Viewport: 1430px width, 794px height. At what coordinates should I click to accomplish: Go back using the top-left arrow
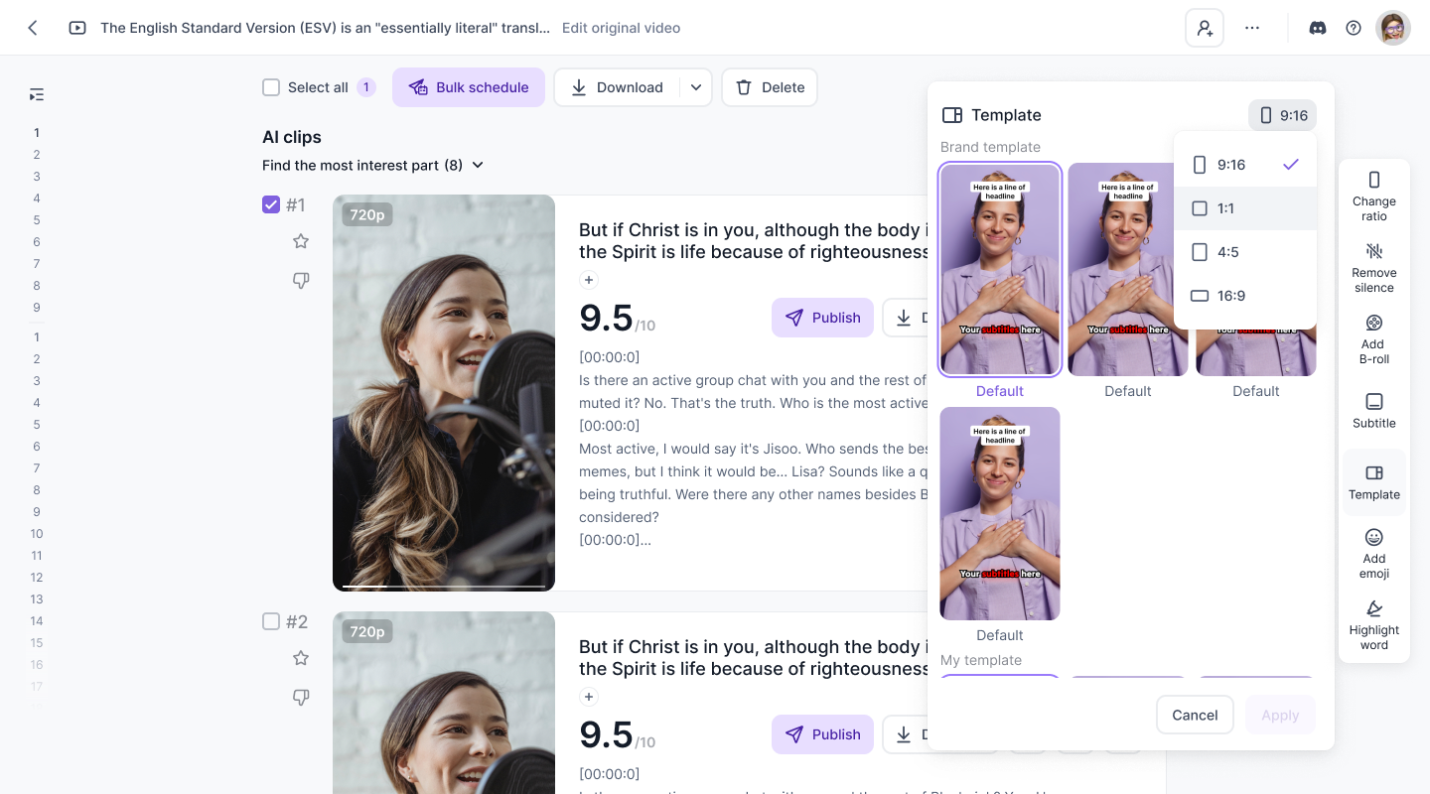pos(33,28)
